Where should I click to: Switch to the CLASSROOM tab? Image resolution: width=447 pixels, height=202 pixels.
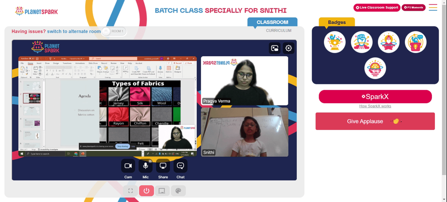[x=272, y=22]
